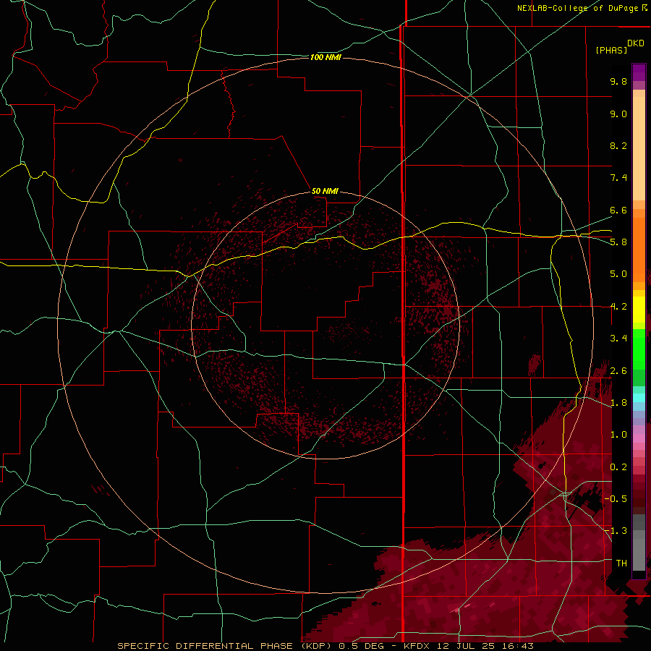
Task: Click the DKD label above the color scale
Action: (636, 43)
